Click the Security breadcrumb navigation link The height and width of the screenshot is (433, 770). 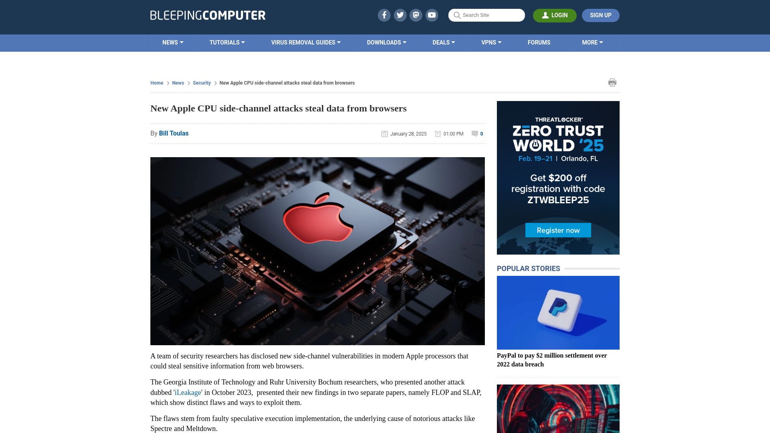(201, 83)
